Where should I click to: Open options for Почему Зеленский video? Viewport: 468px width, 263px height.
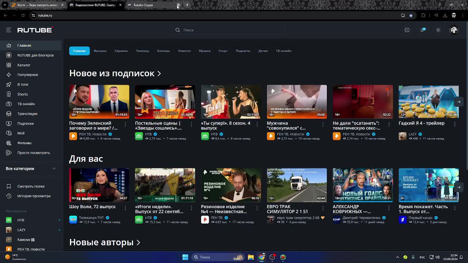click(x=125, y=125)
